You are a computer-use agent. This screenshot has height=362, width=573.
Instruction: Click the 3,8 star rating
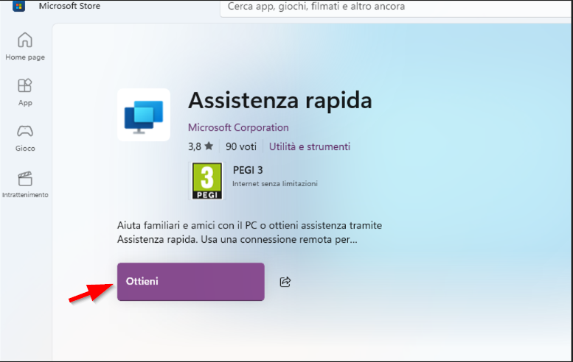point(201,146)
